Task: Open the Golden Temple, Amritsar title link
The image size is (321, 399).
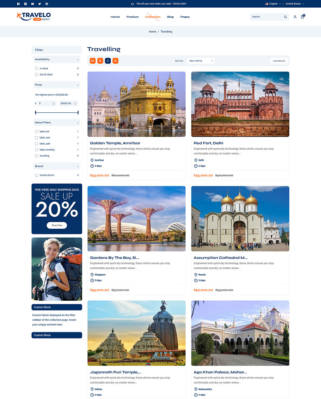Action: tap(115, 143)
